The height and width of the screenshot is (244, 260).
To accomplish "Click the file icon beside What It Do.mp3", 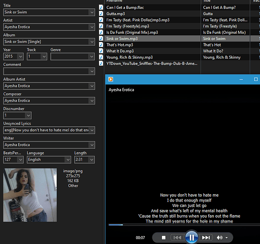I will [x=101, y=51].
